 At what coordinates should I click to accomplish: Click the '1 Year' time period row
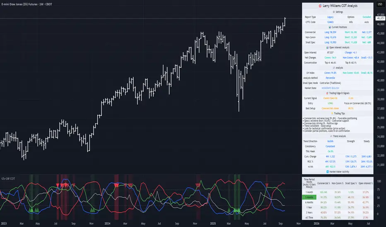(338, 208)
